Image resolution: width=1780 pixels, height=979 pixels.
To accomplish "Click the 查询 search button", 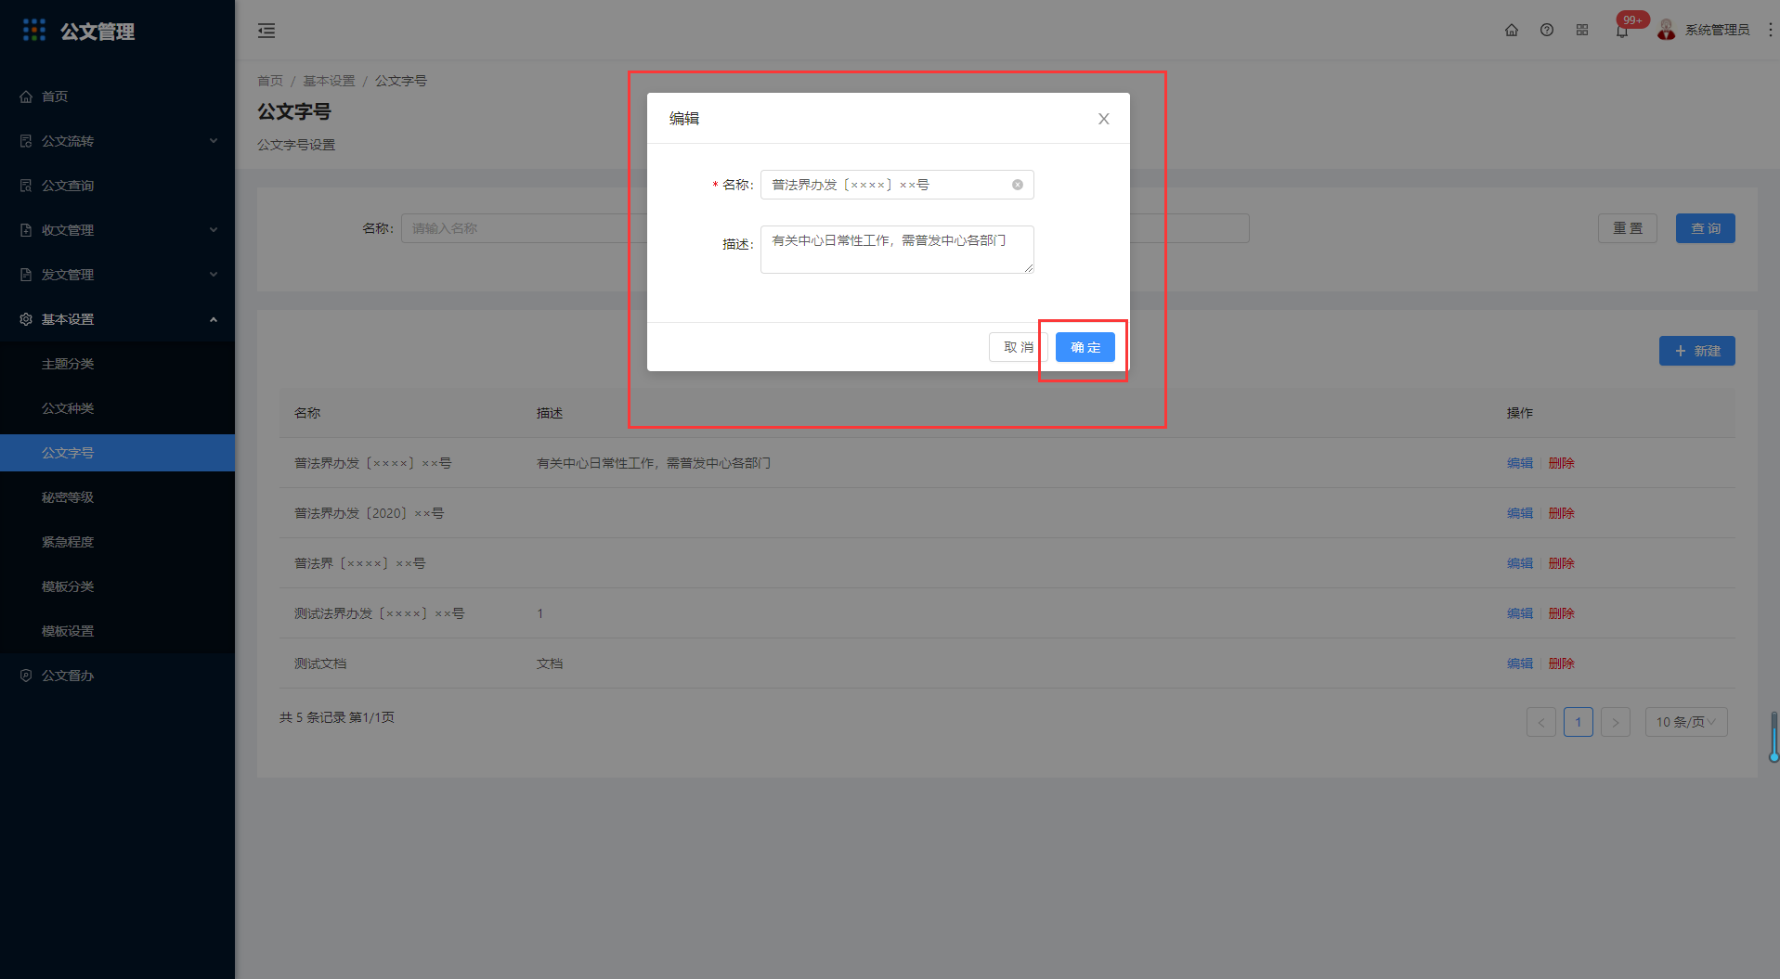I will coord(1706,228).
